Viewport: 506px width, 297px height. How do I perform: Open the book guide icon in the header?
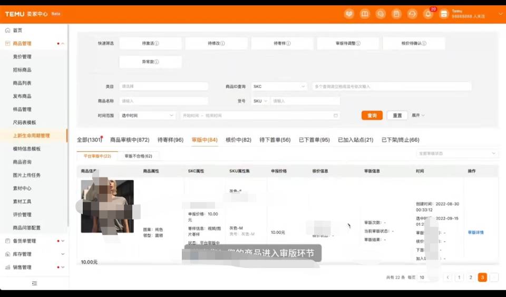click(365, 14)
